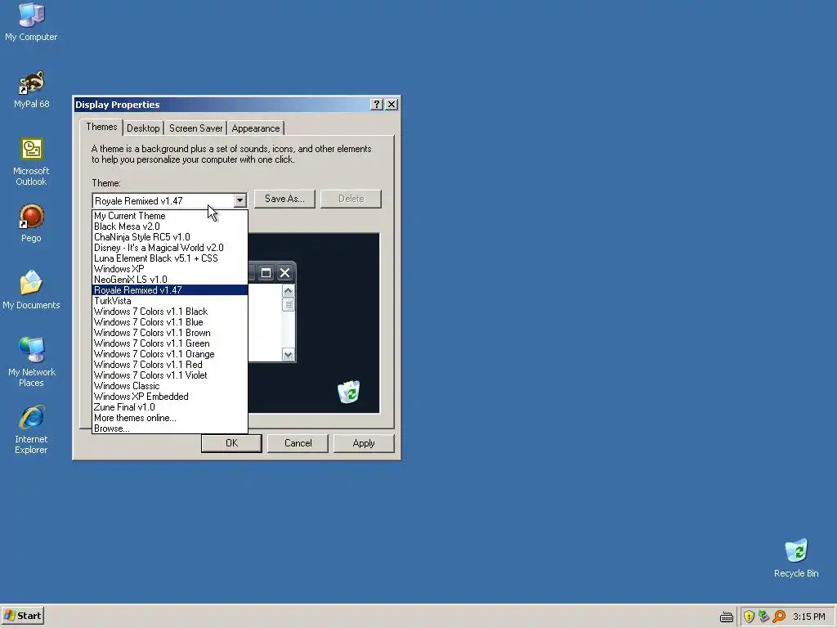Click the network connection tray icon
837x628 pixels.
click(x=764, y=617)
